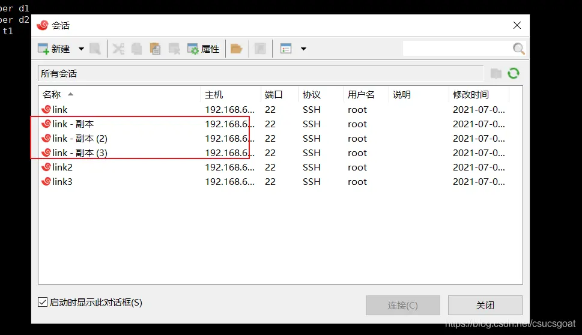The width and height of the screenshot is (582, 335).
Task: Click the root username cell of link3
Action: tap(357, 182)
